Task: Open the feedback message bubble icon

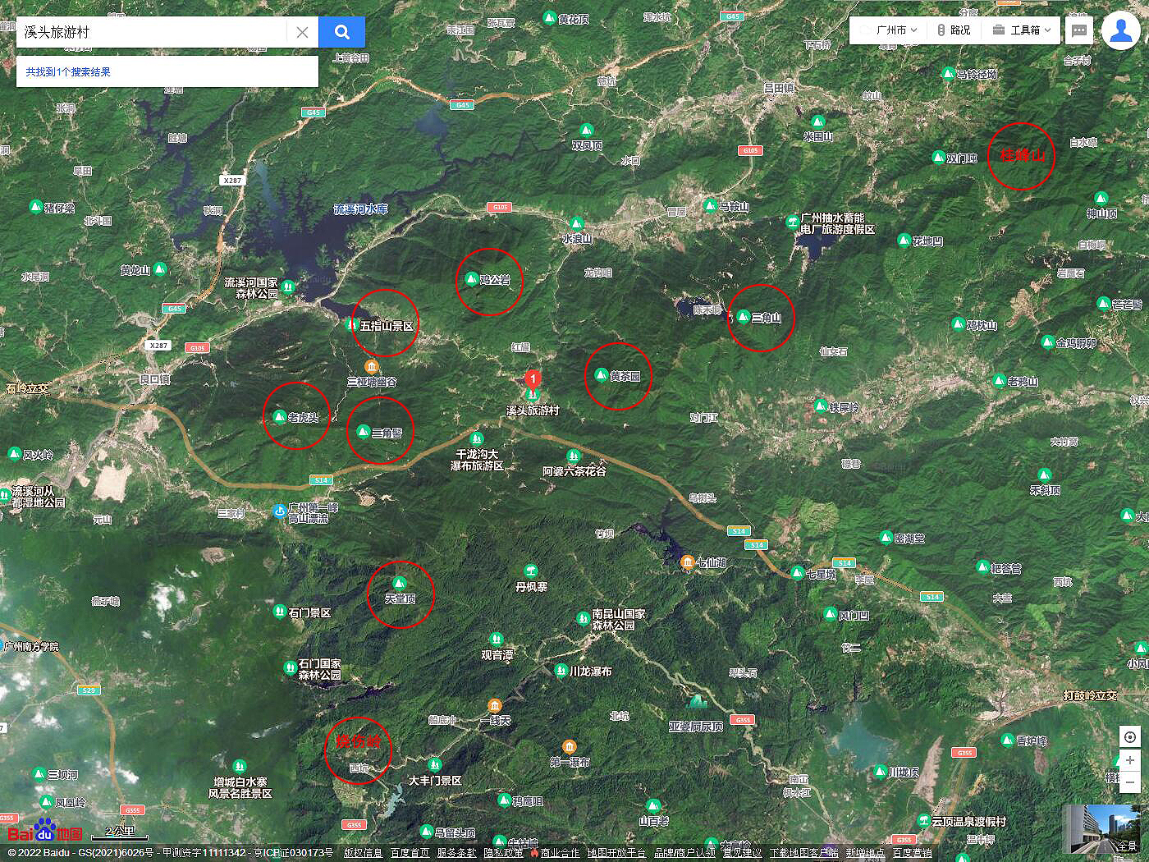Action: click(1079, 30)
